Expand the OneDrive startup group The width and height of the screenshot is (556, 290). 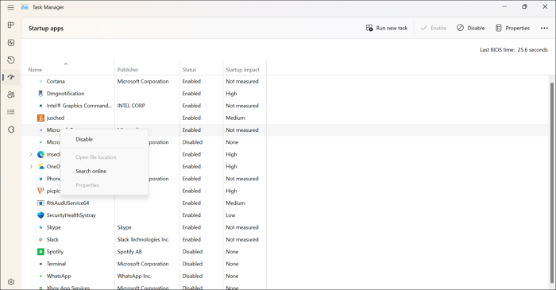pos(31,166)
